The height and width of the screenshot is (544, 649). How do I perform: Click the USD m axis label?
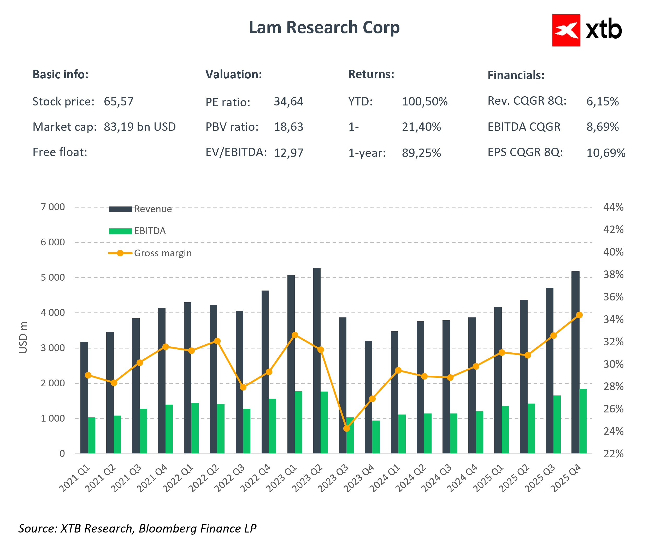coord(23,337)
